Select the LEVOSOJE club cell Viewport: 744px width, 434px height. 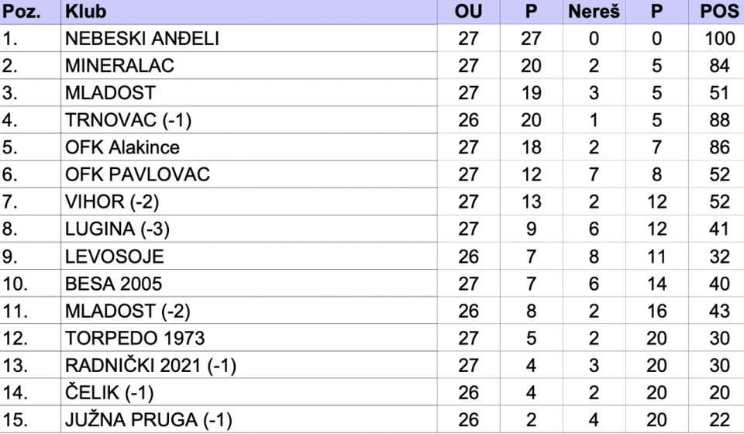pos(249,257)
